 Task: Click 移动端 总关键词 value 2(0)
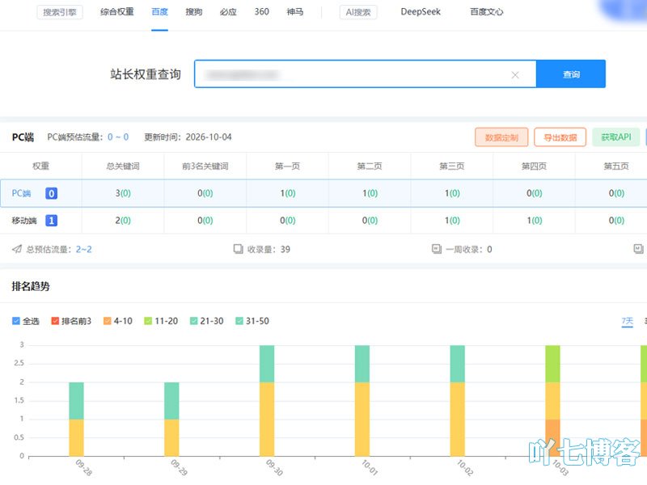click(123, 220)
